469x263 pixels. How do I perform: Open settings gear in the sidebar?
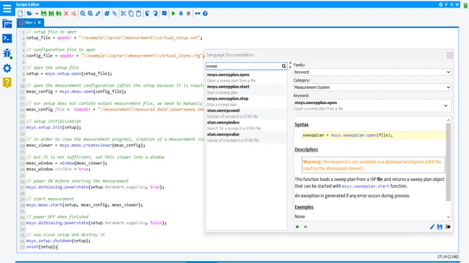tap(7, 68)
